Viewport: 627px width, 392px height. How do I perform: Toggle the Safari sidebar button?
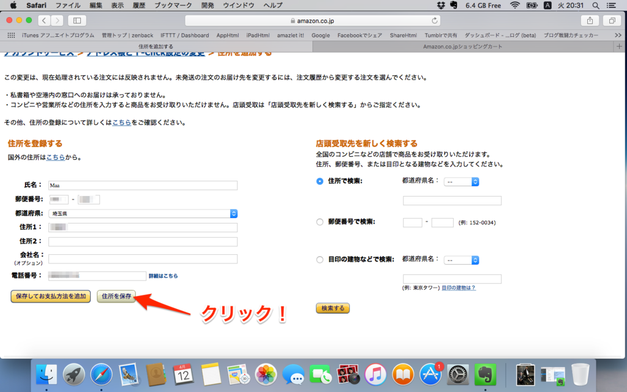tap(77, 20)
